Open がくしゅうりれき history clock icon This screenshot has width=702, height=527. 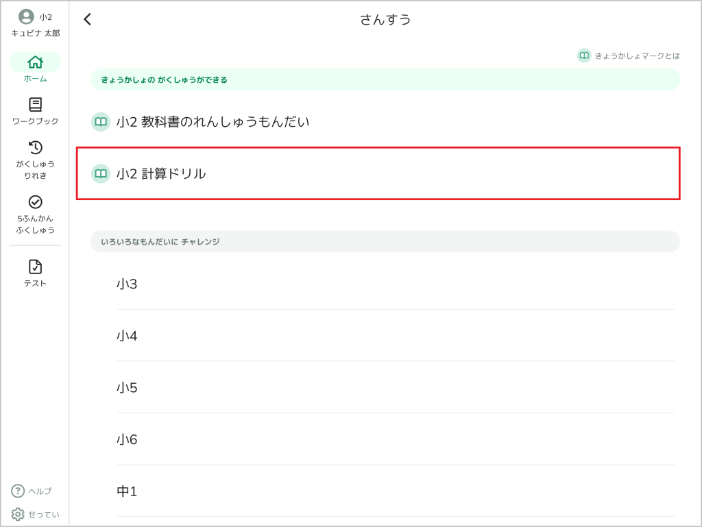[x=36, y=147]
